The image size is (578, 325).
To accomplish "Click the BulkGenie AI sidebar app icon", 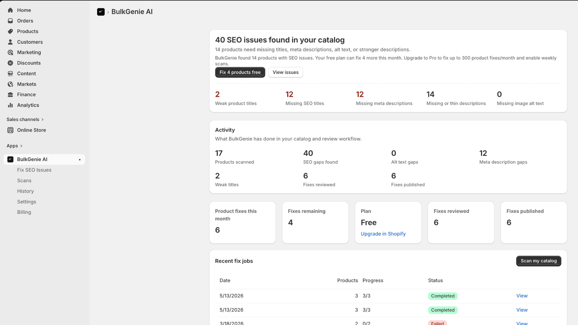I will tap(10, 159).
